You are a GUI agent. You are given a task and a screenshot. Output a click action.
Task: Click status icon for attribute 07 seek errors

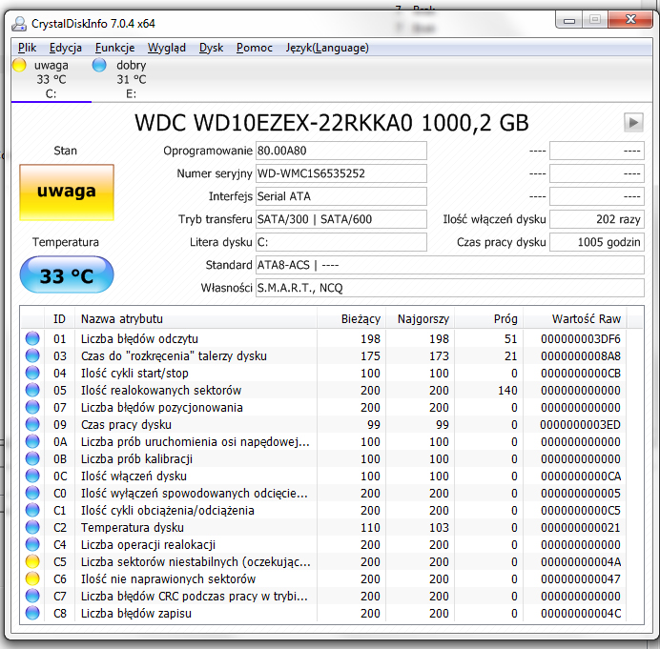point(32,408)
